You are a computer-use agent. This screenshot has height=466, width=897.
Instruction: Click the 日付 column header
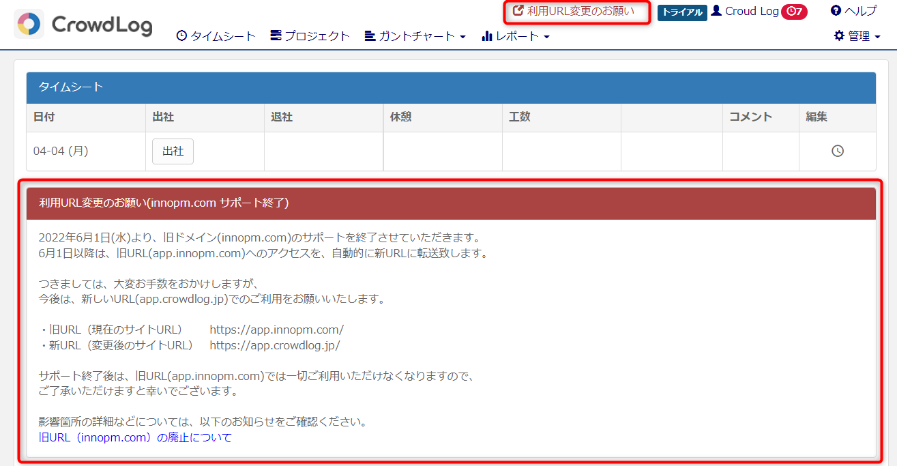[86, 117]
